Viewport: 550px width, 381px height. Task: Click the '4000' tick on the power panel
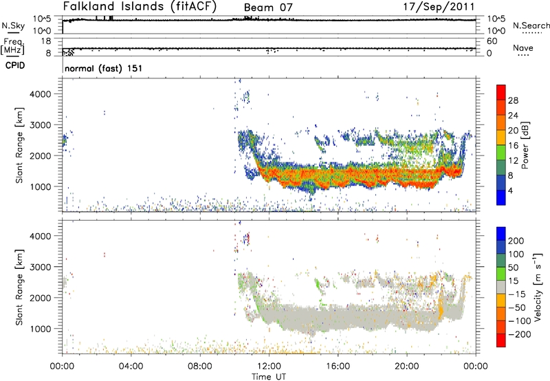40,94
